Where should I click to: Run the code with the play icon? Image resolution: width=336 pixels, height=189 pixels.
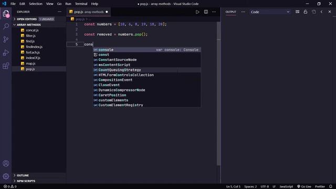click(x=197, y=12)
